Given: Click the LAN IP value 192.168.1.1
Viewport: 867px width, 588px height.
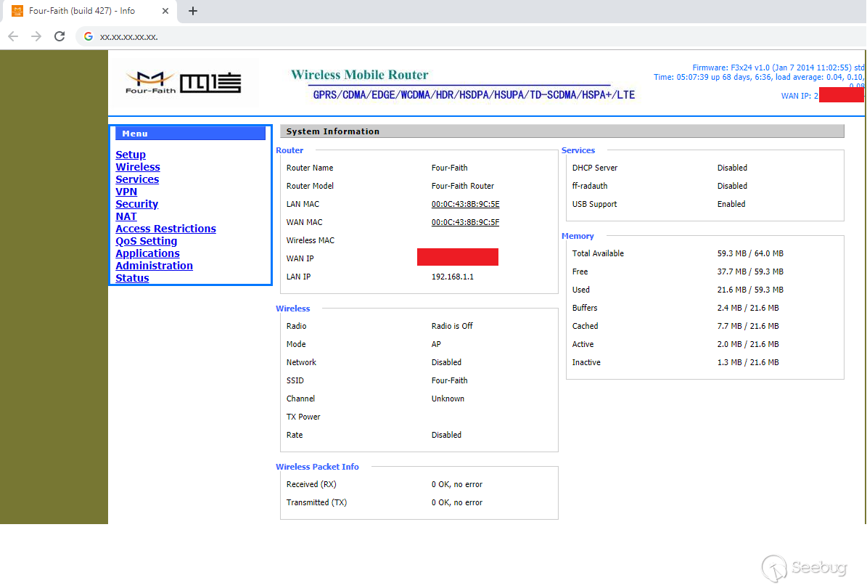Looking at the screenshot, I should 453,277.
